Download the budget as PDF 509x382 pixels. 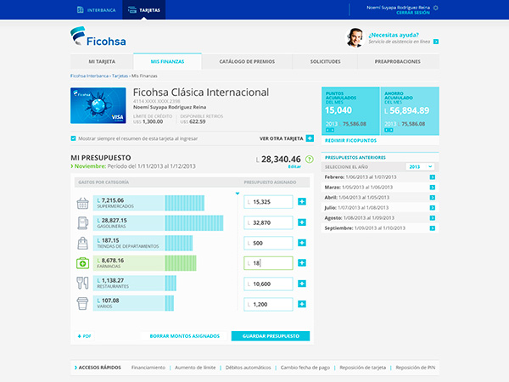(84, 336)
